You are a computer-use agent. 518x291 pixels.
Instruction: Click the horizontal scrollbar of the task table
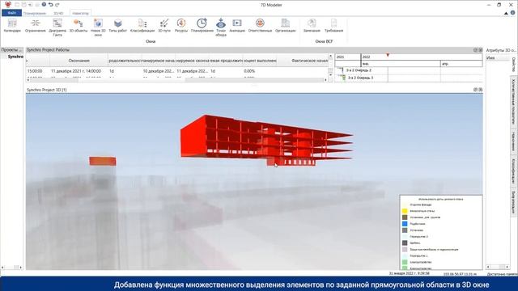[176, 80]
